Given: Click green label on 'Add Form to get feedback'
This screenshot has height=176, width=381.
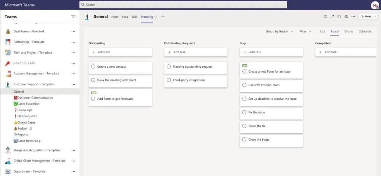Looking at the screenshot, I should tap(93, 93).
